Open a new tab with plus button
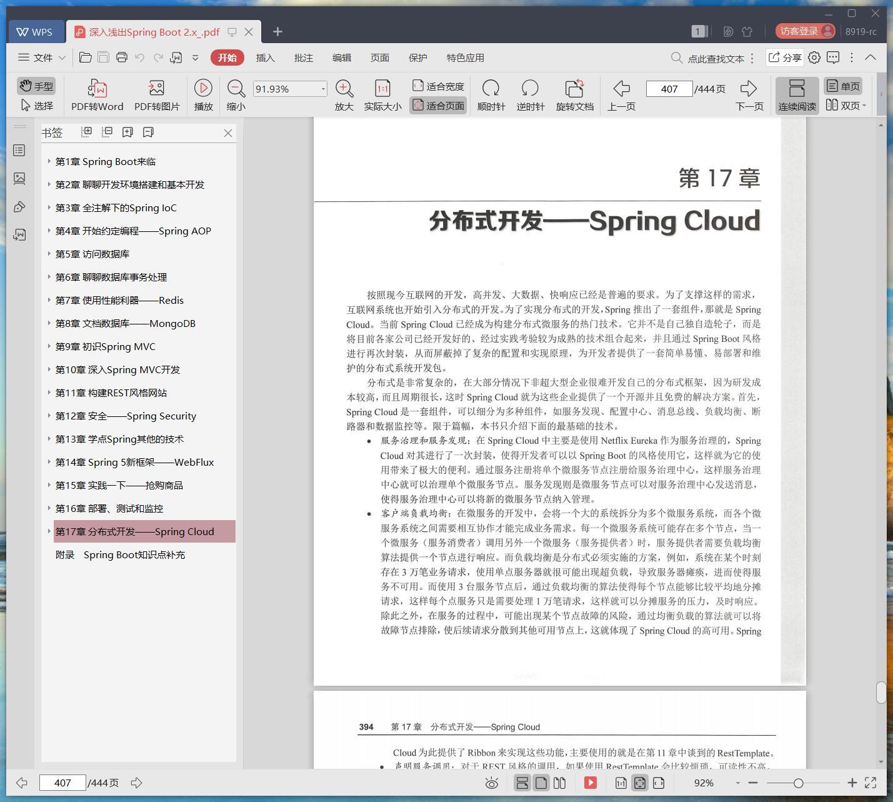The height and width of the screenshot is (802, 893). (x=277, y=32)
